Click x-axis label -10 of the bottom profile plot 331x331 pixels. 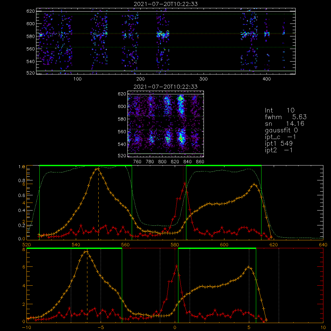click(x=26, y=328)
